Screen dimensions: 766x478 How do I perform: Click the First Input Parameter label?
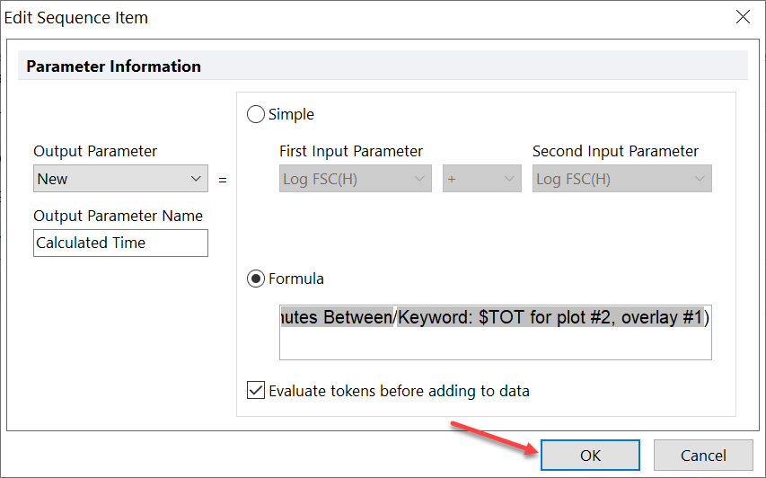coord(351,151)
